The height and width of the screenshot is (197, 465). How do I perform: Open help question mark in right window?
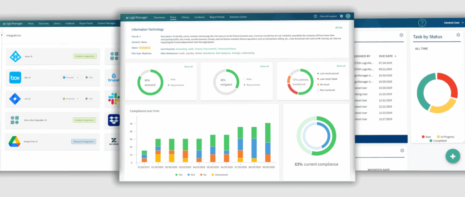tap(422, 23)
